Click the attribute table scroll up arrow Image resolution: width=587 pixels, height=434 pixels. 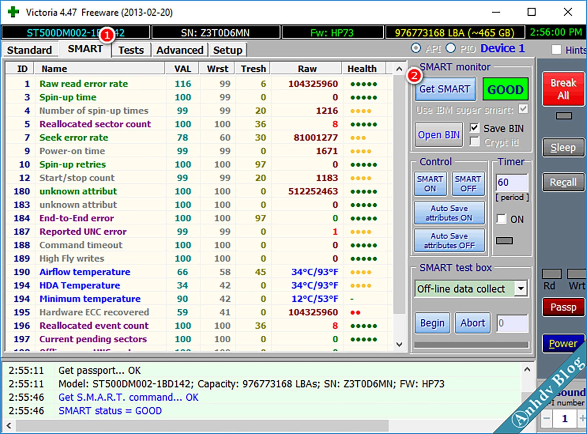tap(399, 69)
